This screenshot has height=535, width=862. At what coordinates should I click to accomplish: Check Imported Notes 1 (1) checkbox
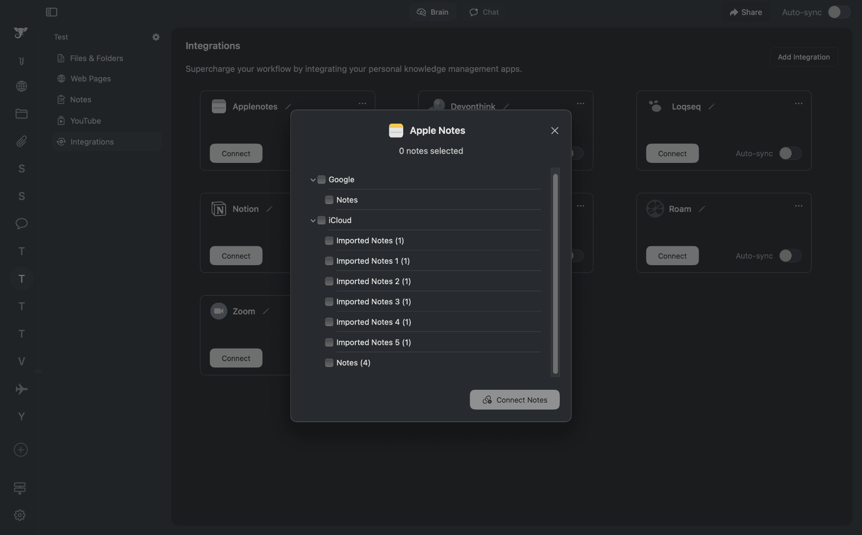pyautogui.click(x=329, y=261)
